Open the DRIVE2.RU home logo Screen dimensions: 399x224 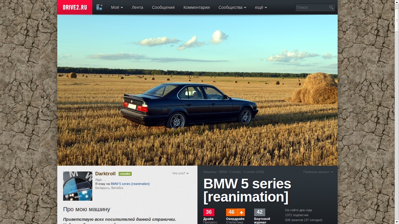[x=75, y=7]
